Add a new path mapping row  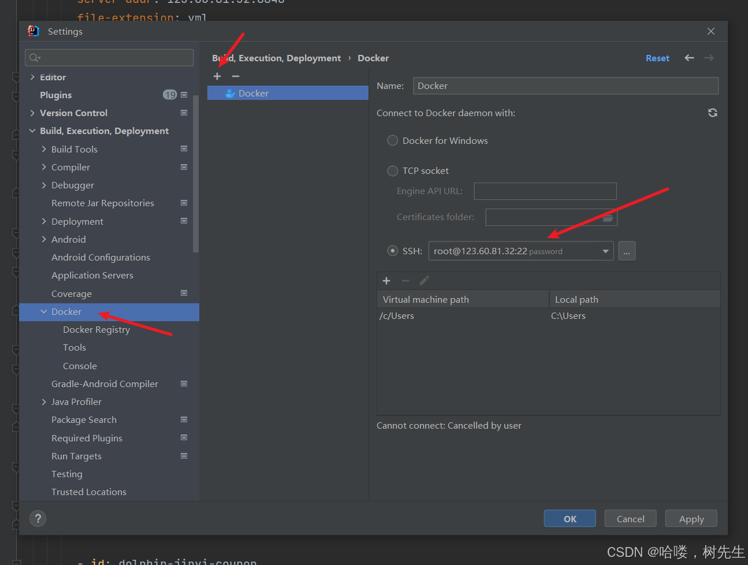click(386, 281)
